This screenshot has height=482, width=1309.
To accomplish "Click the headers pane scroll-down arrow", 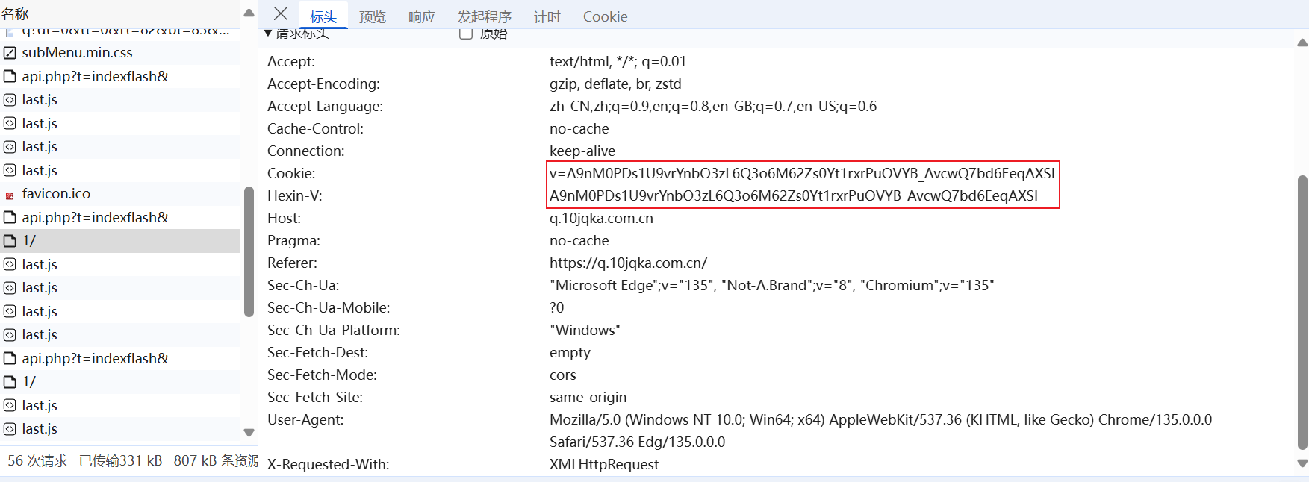I will (1302, 463).
